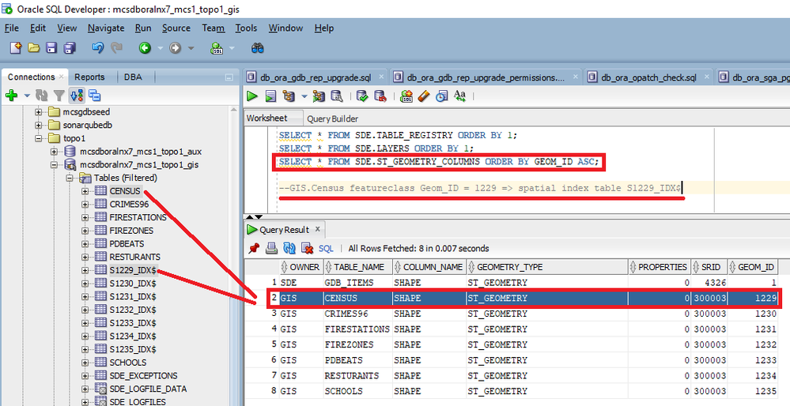The height and width of the screenshot is (406, 790).
Task: Switch to the DBA tab
Action: (x=133, y=77)
